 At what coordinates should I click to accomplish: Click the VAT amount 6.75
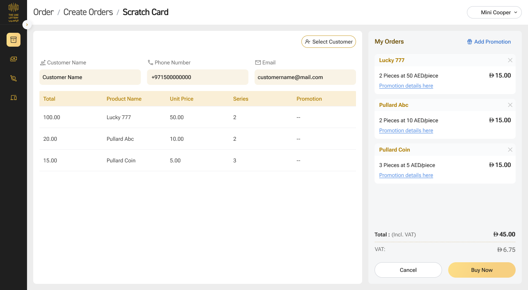[x=506, y=250]
